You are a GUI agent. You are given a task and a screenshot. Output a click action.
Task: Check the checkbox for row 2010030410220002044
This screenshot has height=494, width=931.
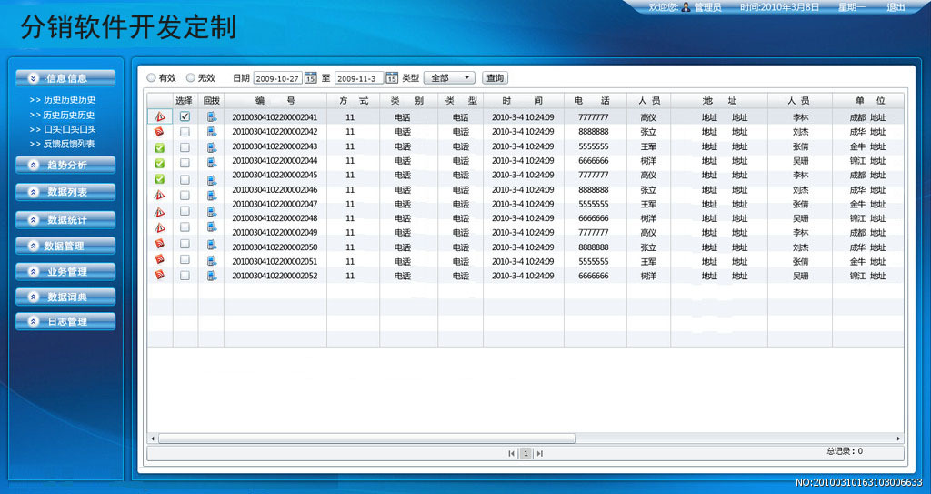pos(185,163)
